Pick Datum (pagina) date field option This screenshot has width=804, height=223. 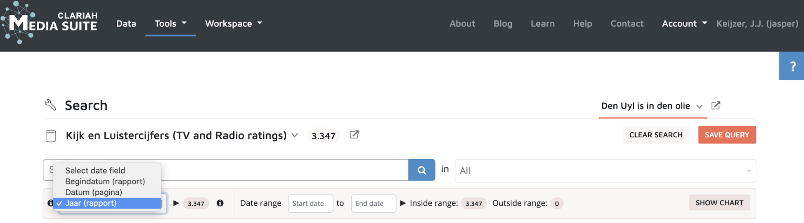coord(94,192)
